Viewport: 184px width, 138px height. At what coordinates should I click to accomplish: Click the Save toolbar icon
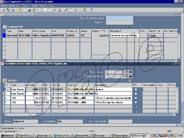pos(20,10)
